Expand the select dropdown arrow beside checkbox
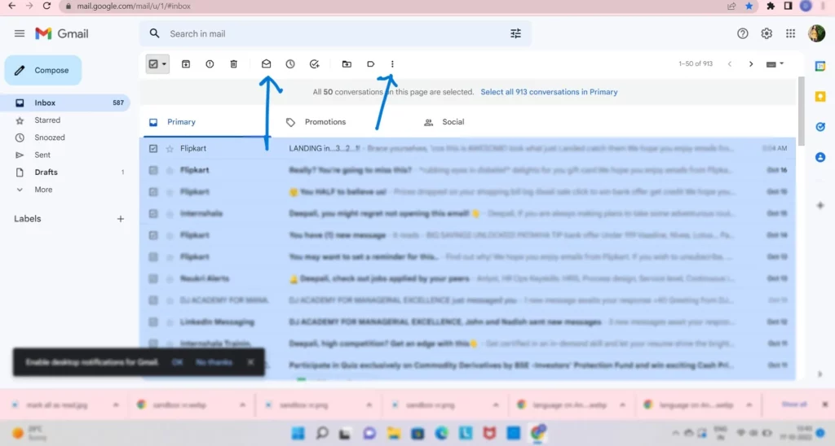 coord(164,63)
